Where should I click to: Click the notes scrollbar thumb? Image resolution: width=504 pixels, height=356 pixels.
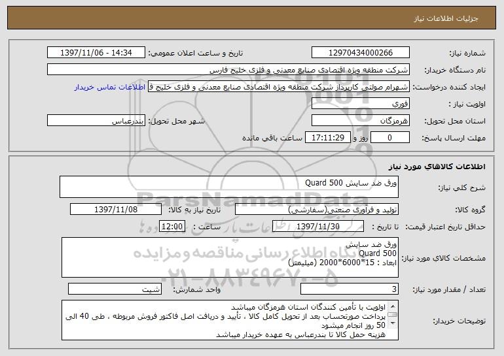pos(393,314)
